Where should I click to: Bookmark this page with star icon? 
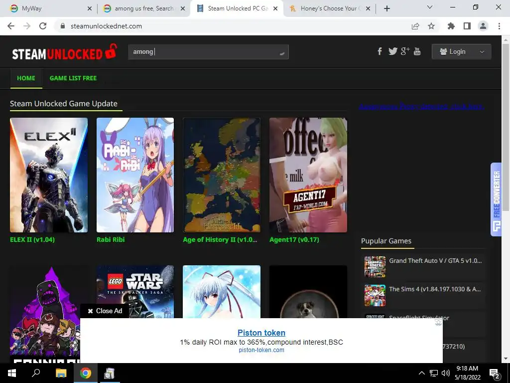pos(431,26)
